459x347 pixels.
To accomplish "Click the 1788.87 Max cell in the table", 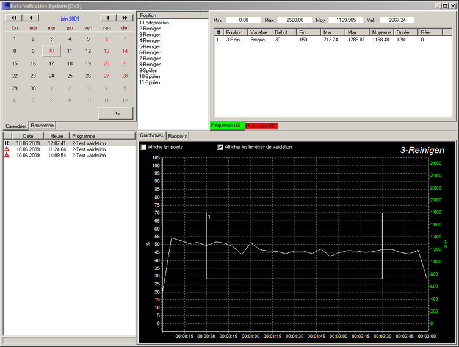I will [356, 40].
